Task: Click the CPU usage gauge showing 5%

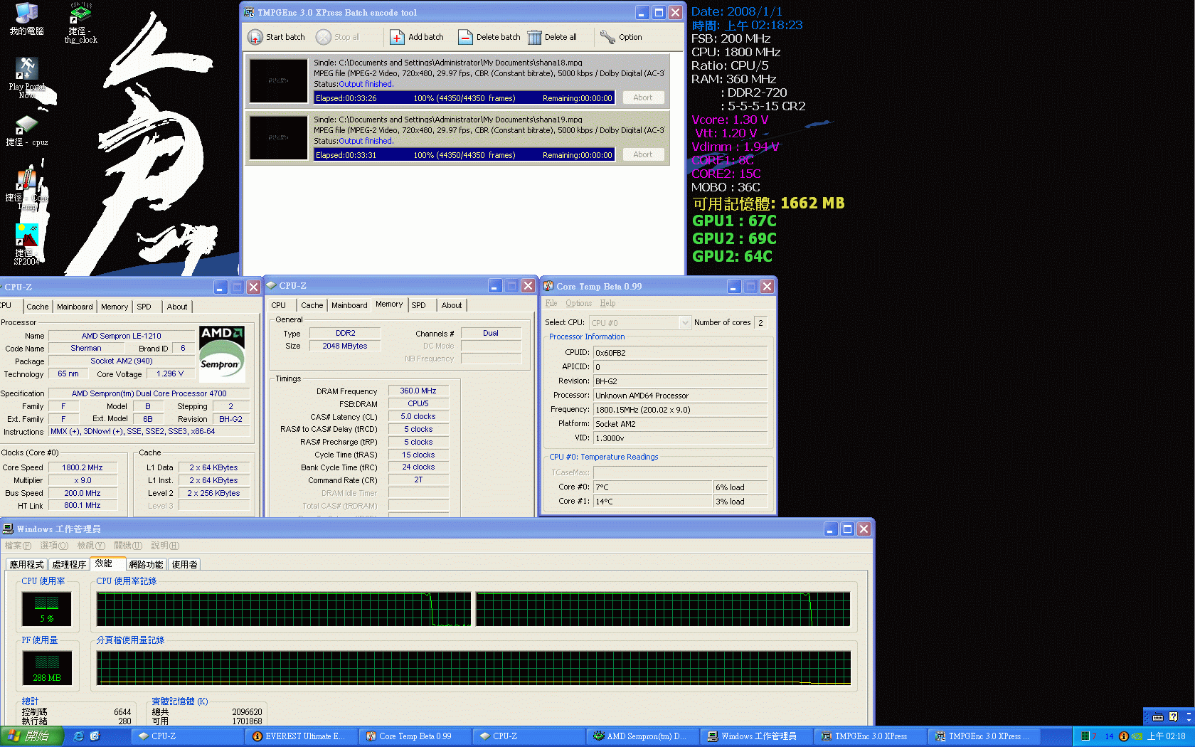Action: click(47, 609)
